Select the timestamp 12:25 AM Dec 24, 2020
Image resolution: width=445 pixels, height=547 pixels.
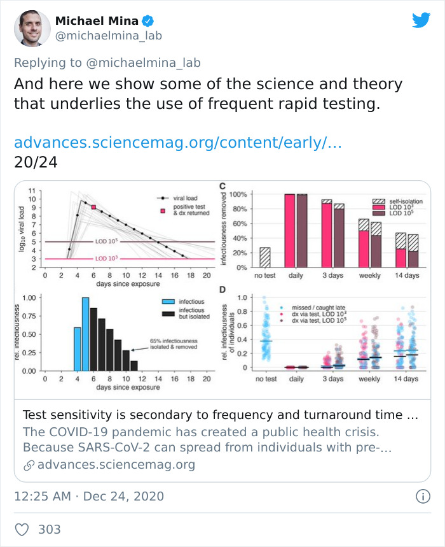(x=89, y=496)
